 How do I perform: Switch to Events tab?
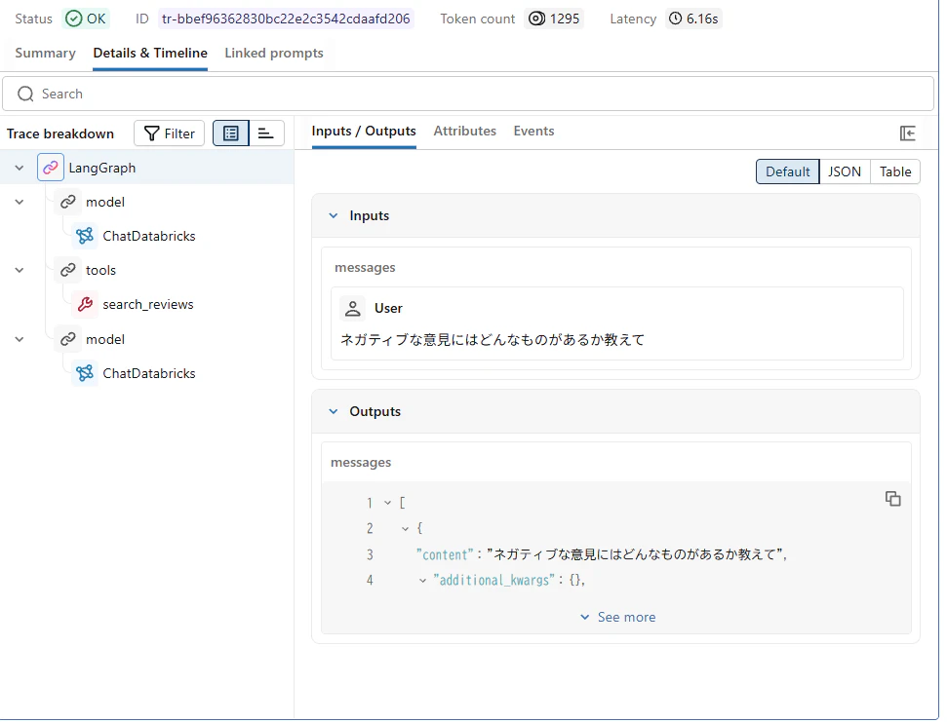(533, 131)
